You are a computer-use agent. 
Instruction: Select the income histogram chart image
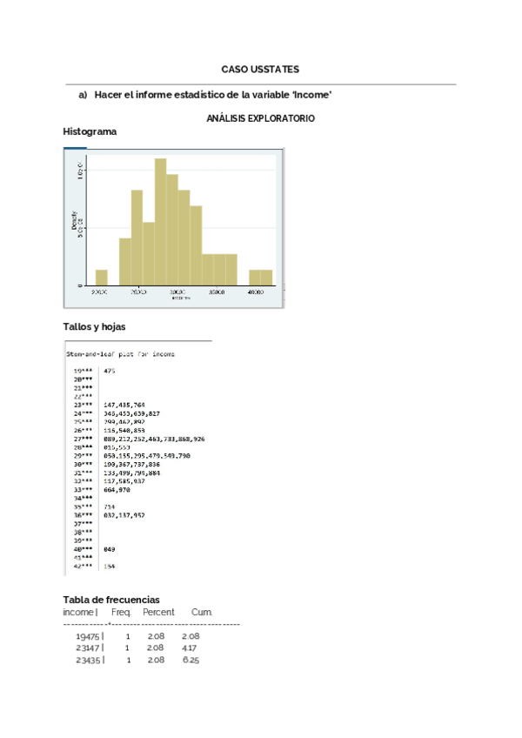tap(173, 228)
